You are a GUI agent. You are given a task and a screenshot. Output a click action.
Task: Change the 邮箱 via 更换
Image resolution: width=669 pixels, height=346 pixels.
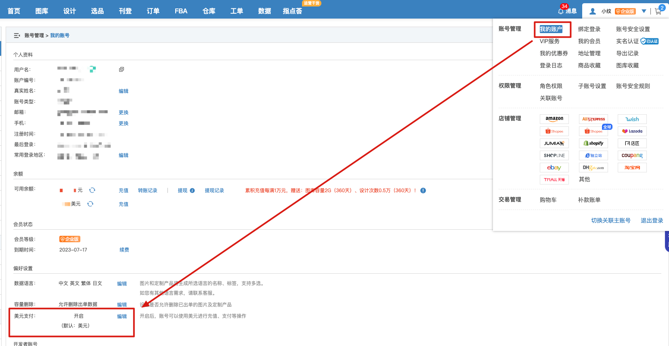tap(124, 113)
